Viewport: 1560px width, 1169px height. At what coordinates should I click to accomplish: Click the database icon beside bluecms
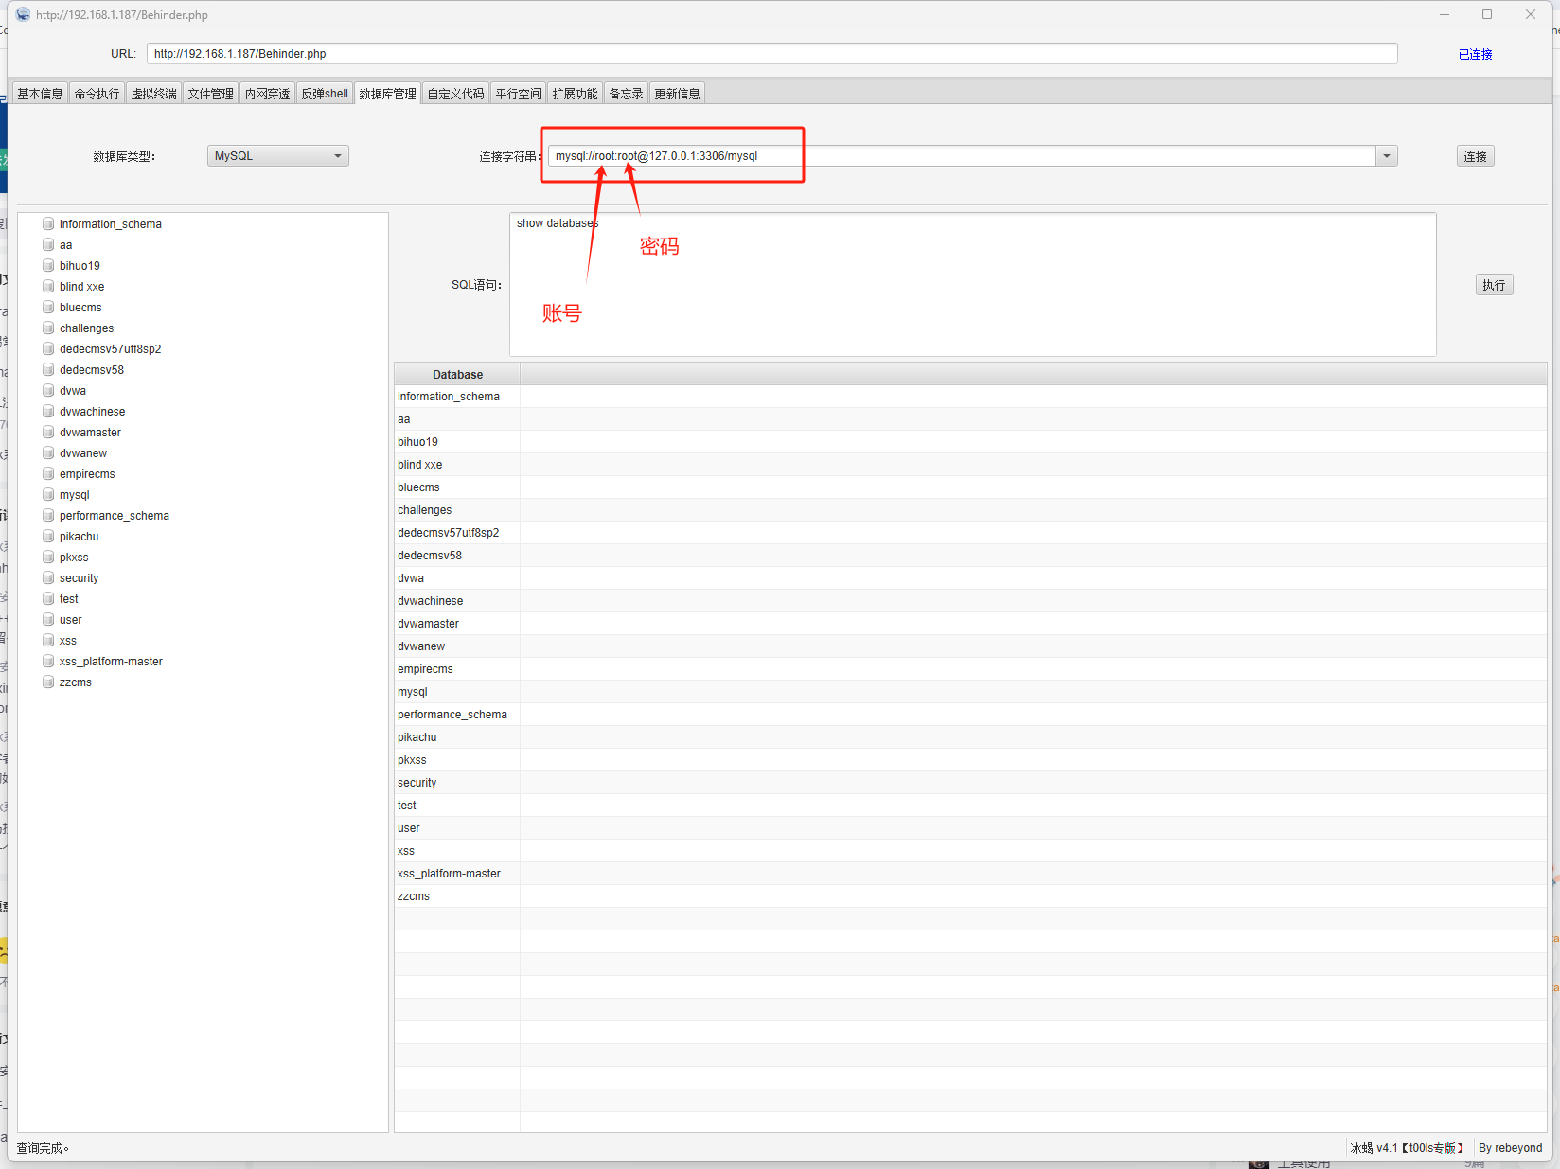48,308
